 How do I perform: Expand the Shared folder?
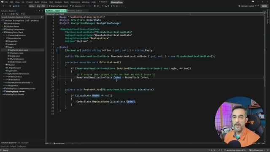[x=4, y=65]
